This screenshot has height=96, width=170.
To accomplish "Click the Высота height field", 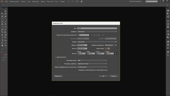I will [x=82, y=49].
